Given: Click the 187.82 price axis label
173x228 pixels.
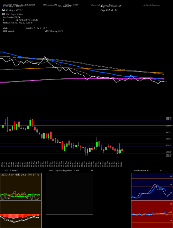Looking at the screenshot, I should (x=169, y=132).
